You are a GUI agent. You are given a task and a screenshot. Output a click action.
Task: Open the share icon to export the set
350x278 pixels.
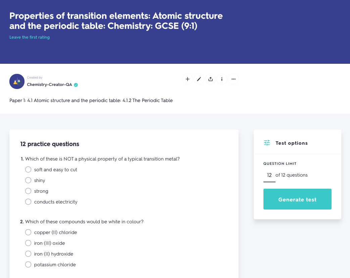click(x=210, y=79)
